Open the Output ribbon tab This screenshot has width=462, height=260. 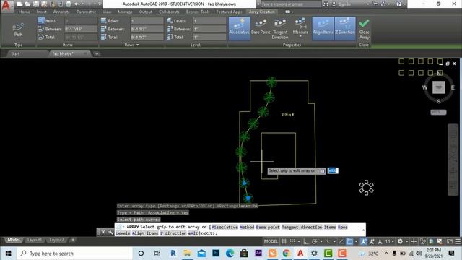(x=146, y=12)
